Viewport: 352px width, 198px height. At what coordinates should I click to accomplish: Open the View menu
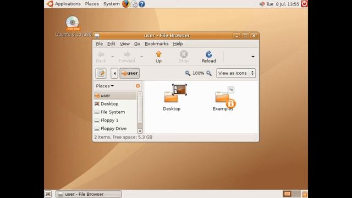point(125,44)
